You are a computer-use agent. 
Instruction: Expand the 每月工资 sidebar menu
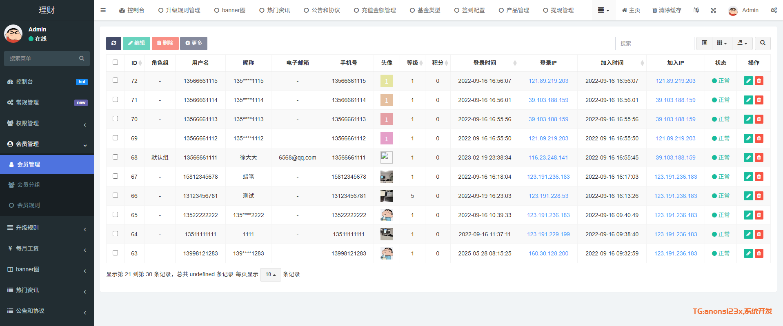(x=47, y=248)
